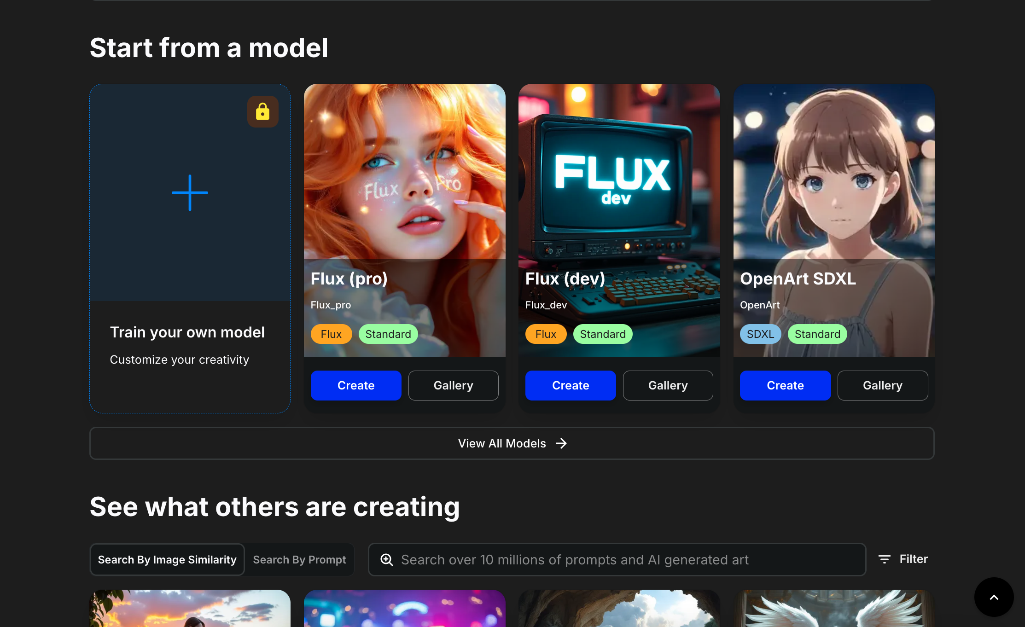Open OpenArt SDXL Gallery

click(882, 385)
